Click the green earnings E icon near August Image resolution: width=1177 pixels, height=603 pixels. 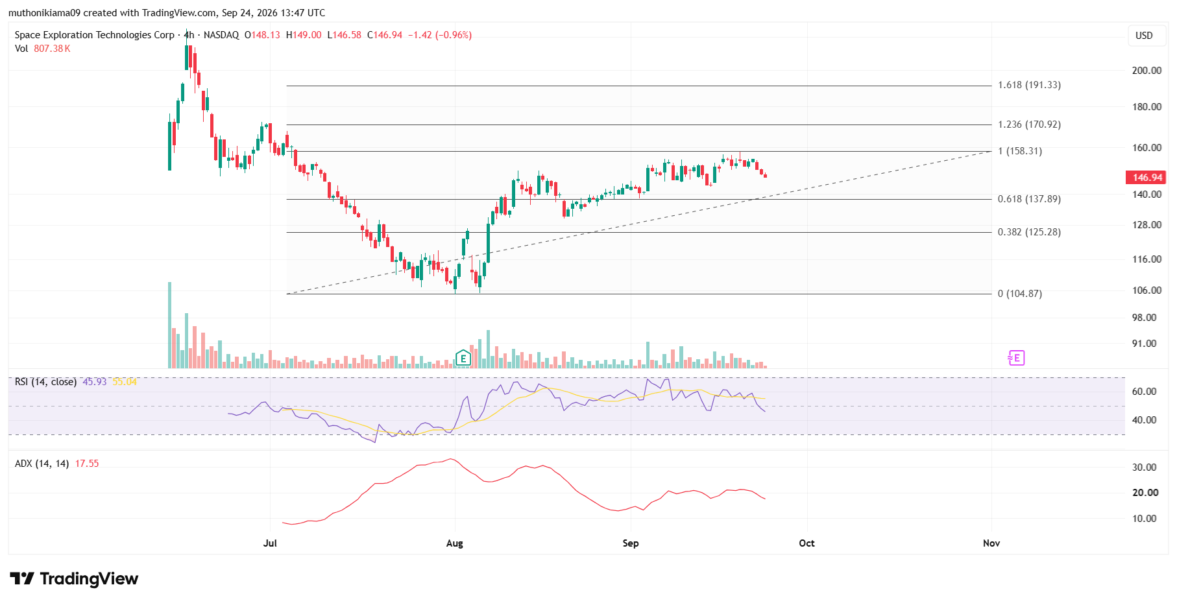(463, 358)
